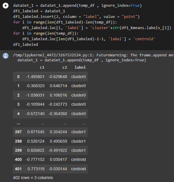Click the value 0.526124 in c1
The height and width of the screenshot is (182, 174).
pos(36,141)
